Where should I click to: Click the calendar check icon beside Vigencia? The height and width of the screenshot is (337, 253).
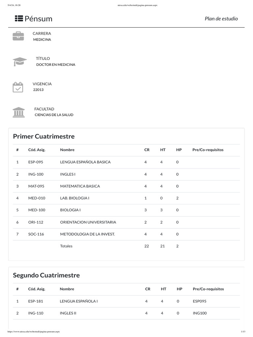coord(18,87)
